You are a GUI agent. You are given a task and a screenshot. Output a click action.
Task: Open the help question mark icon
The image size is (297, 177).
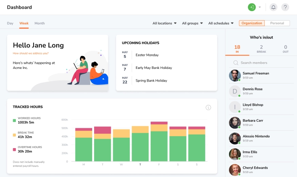pos(285,7)
